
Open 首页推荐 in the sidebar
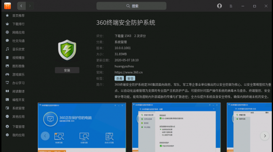[18, 15]
